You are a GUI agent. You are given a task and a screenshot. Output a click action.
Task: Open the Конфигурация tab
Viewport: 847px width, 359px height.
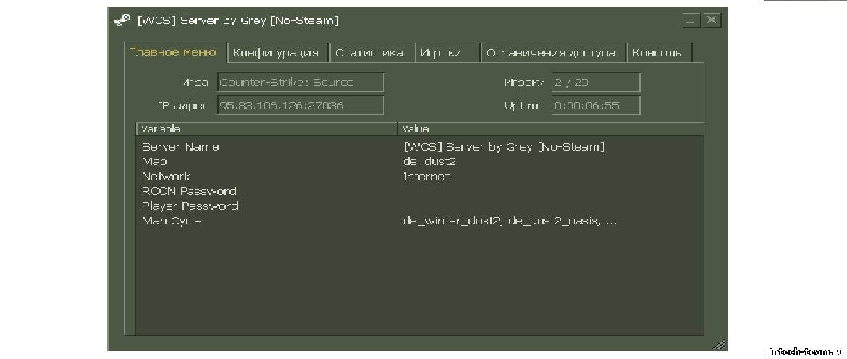coord(278,53)
